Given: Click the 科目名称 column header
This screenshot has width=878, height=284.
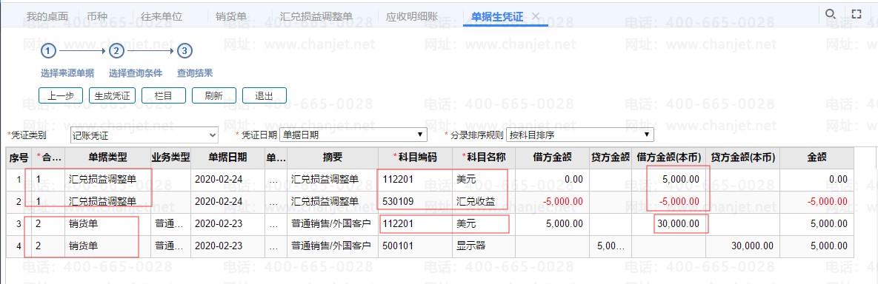Looking at the screenshot, I should [484, 158].
